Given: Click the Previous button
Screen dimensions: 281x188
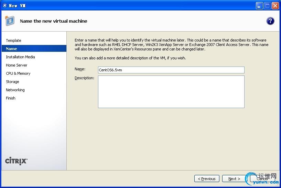Looking at the screenshot, I should click(207, 179).
